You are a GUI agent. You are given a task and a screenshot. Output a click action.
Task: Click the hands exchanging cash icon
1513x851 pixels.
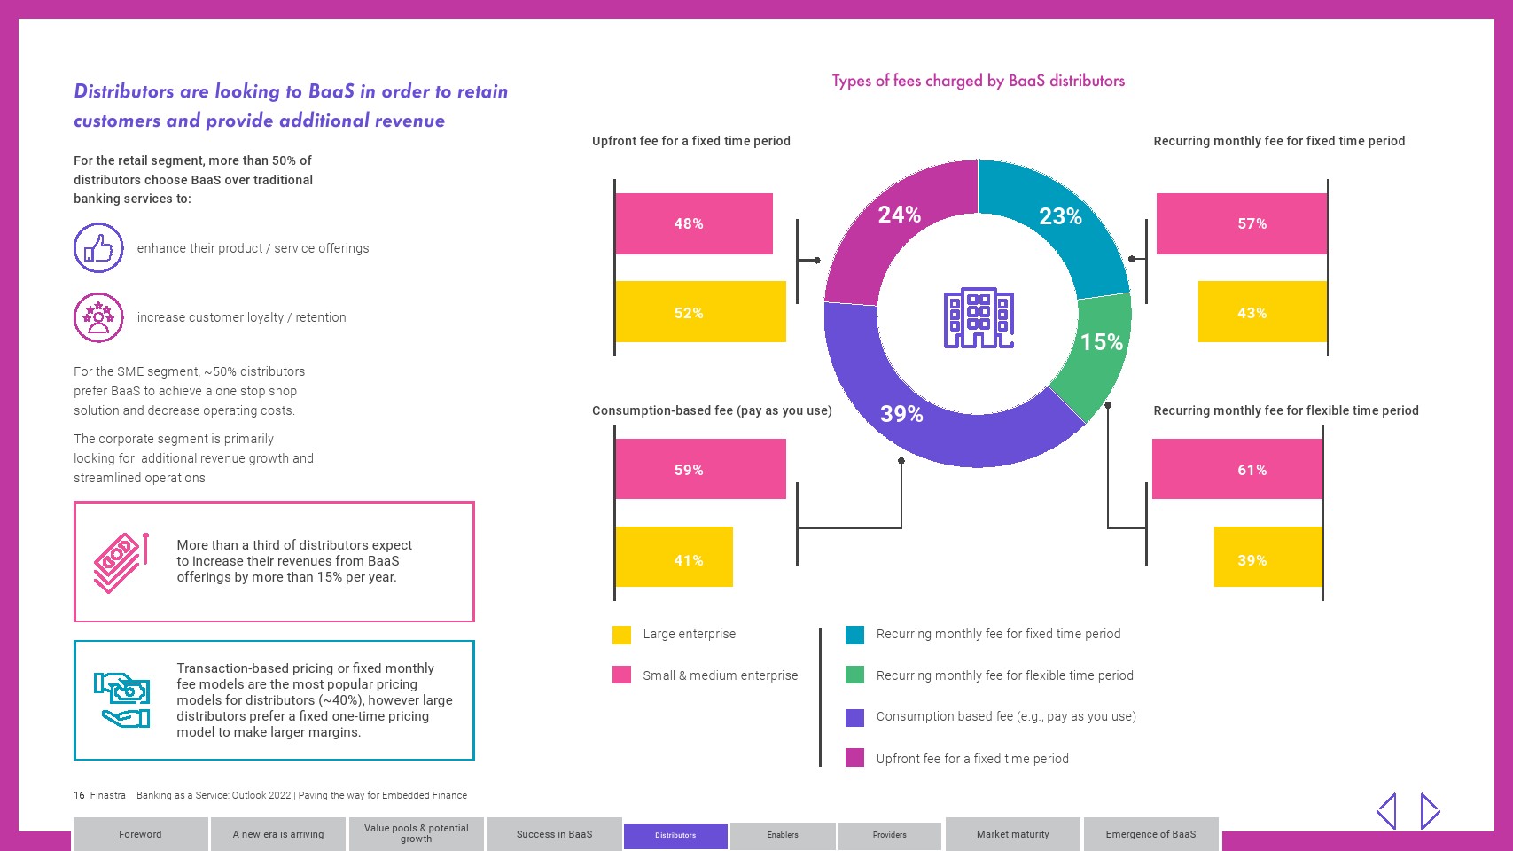tap(122, 700)
